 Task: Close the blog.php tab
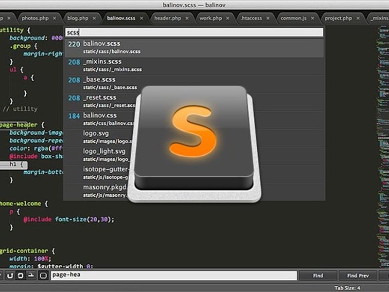[x=94, y=18]
